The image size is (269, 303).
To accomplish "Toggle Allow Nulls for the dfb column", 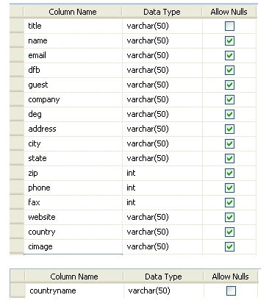I will click(229, 70).
